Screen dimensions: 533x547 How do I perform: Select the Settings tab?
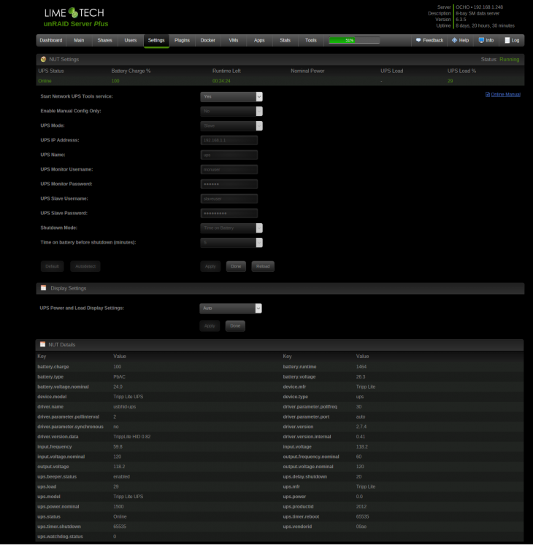click(x=156, y=40)
